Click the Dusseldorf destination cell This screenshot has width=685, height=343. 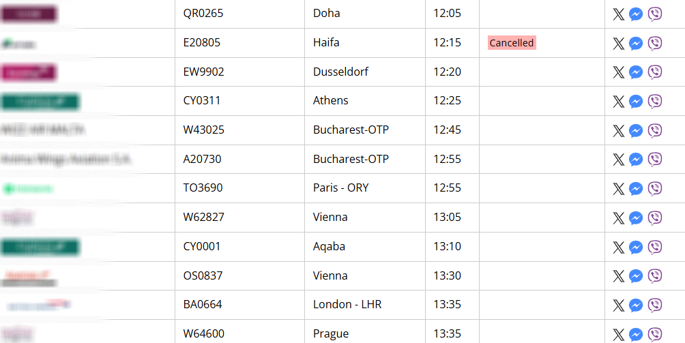coord(365,72)
